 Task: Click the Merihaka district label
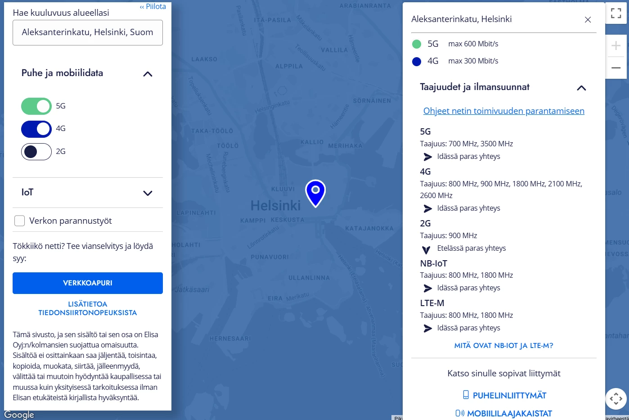click(x=345, y=146)
